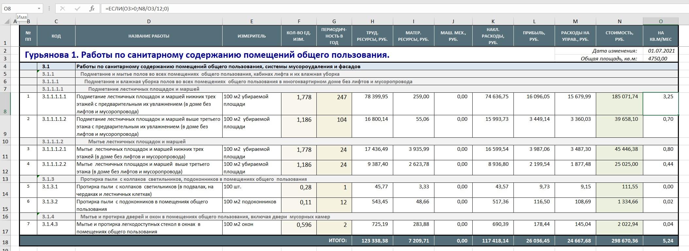The image size is (689, 251).
Task: Click the 'ИТОГО:' total label
Action: pyautogui.click(x=338, y=241)
